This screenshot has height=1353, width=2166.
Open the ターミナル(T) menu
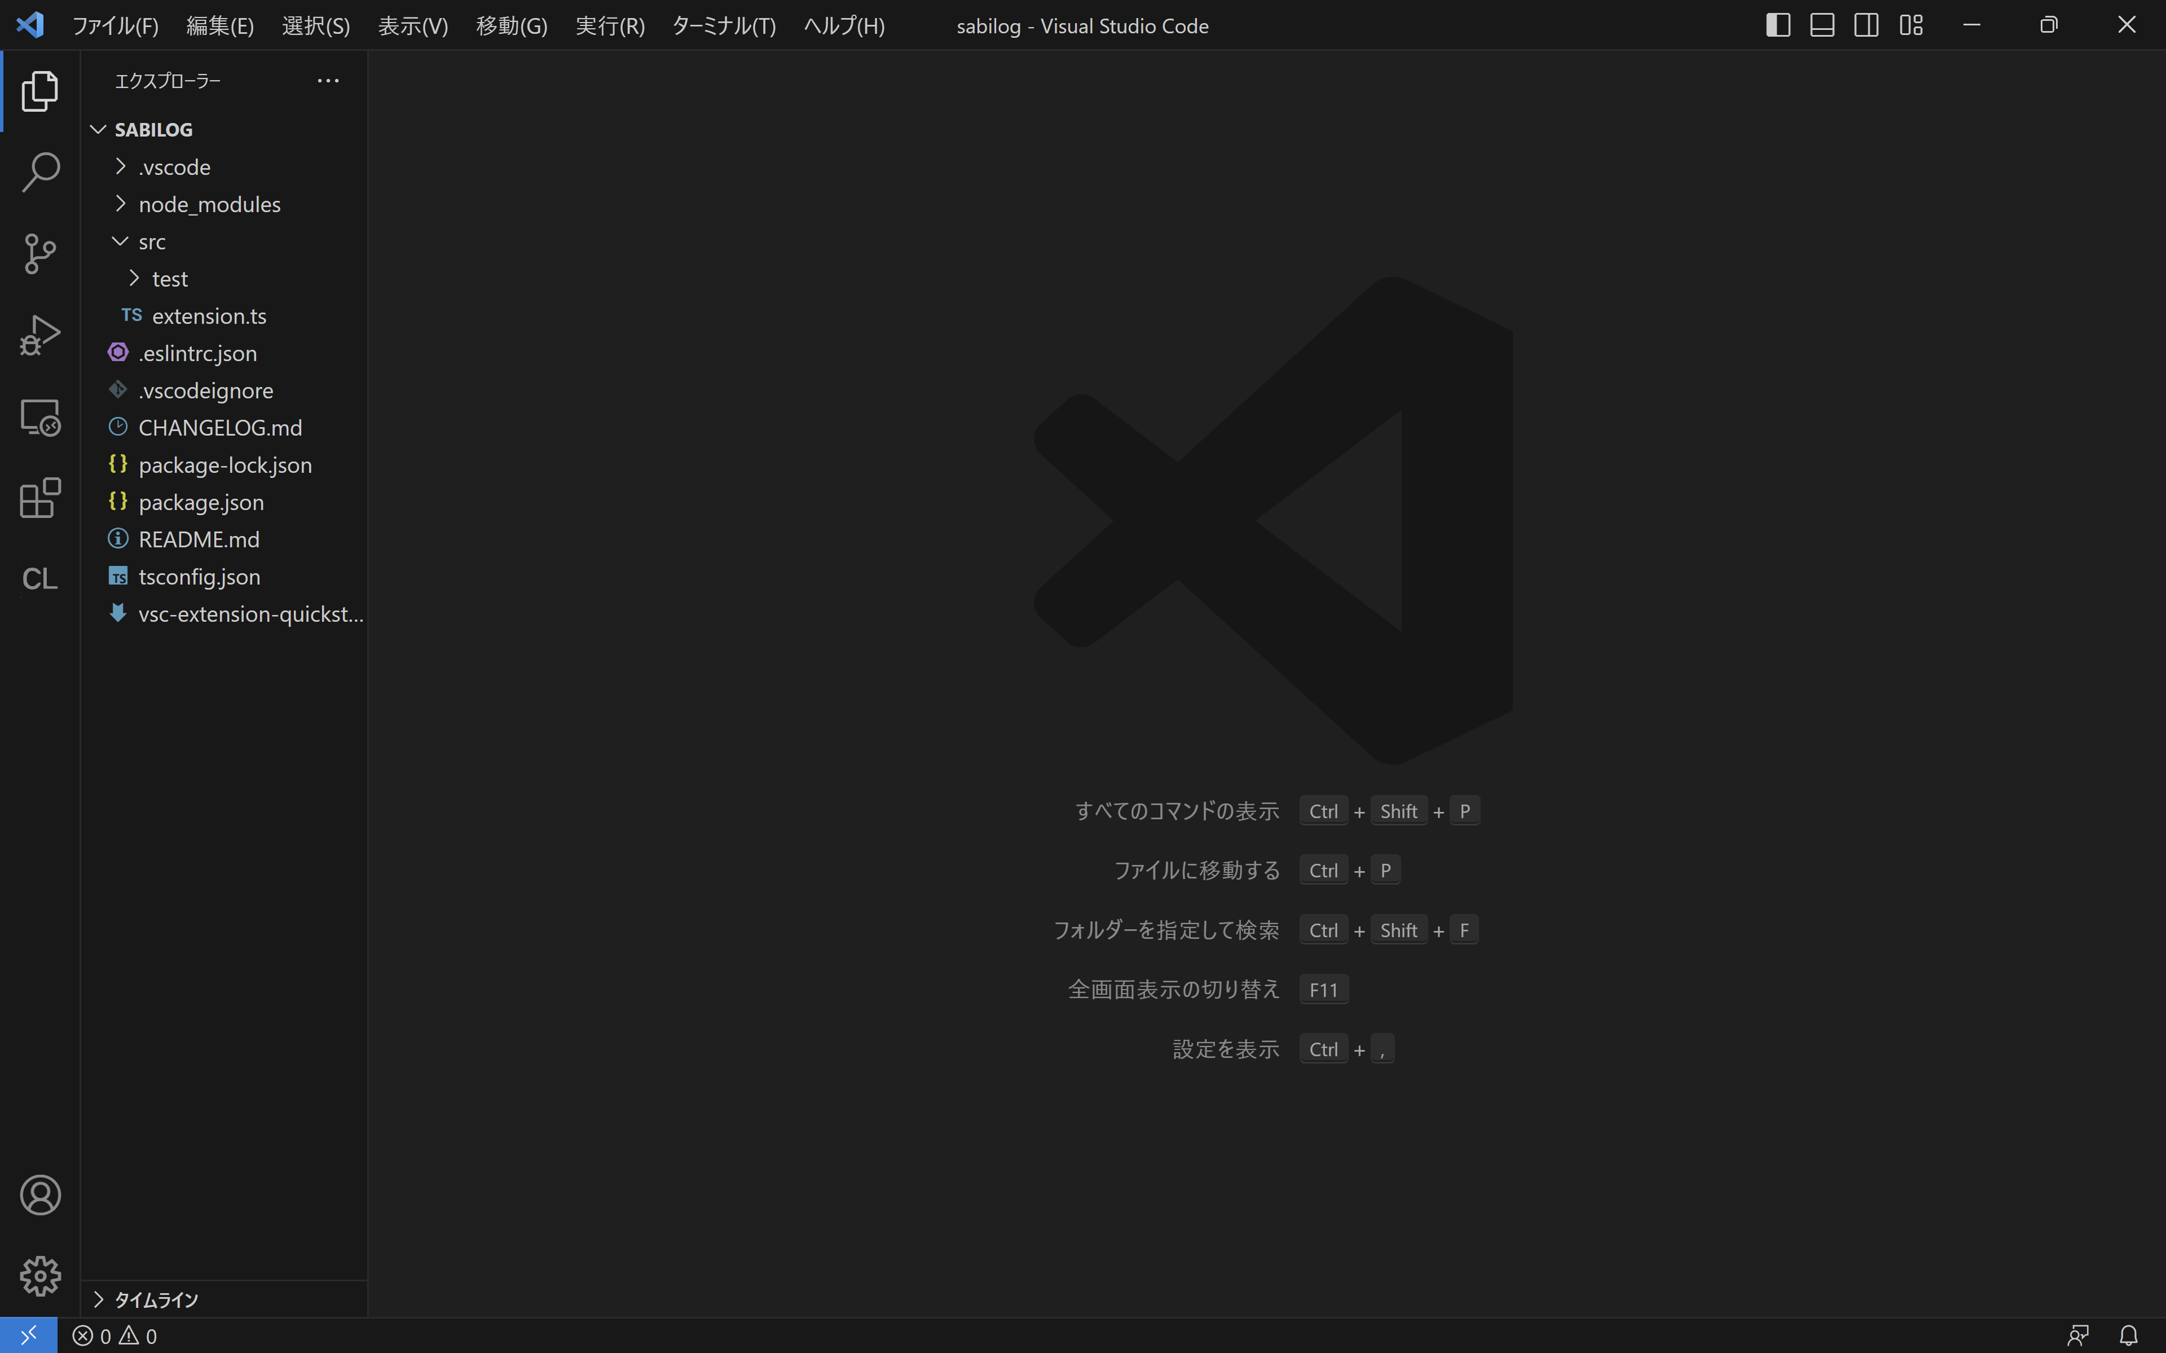[724, 26]
